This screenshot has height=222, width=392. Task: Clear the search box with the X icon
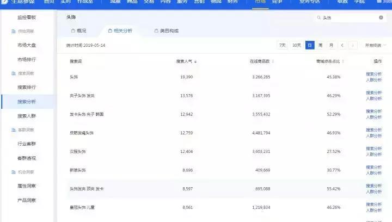(x=381, y=17)
